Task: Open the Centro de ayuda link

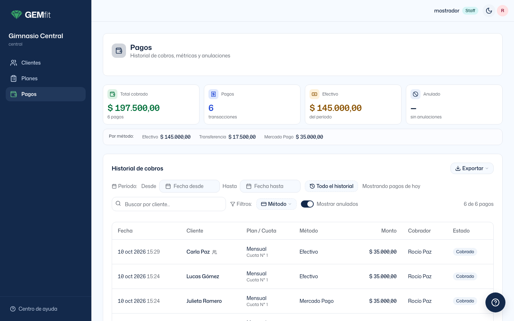Action: point(34,309)
